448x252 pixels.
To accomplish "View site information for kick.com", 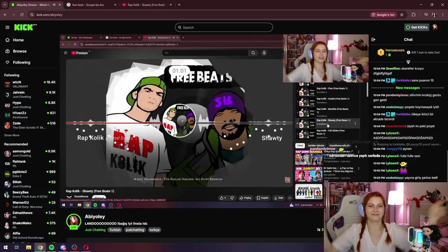I will (32, 15).
